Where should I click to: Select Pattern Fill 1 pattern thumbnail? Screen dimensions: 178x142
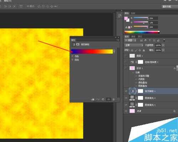point(132,105)
